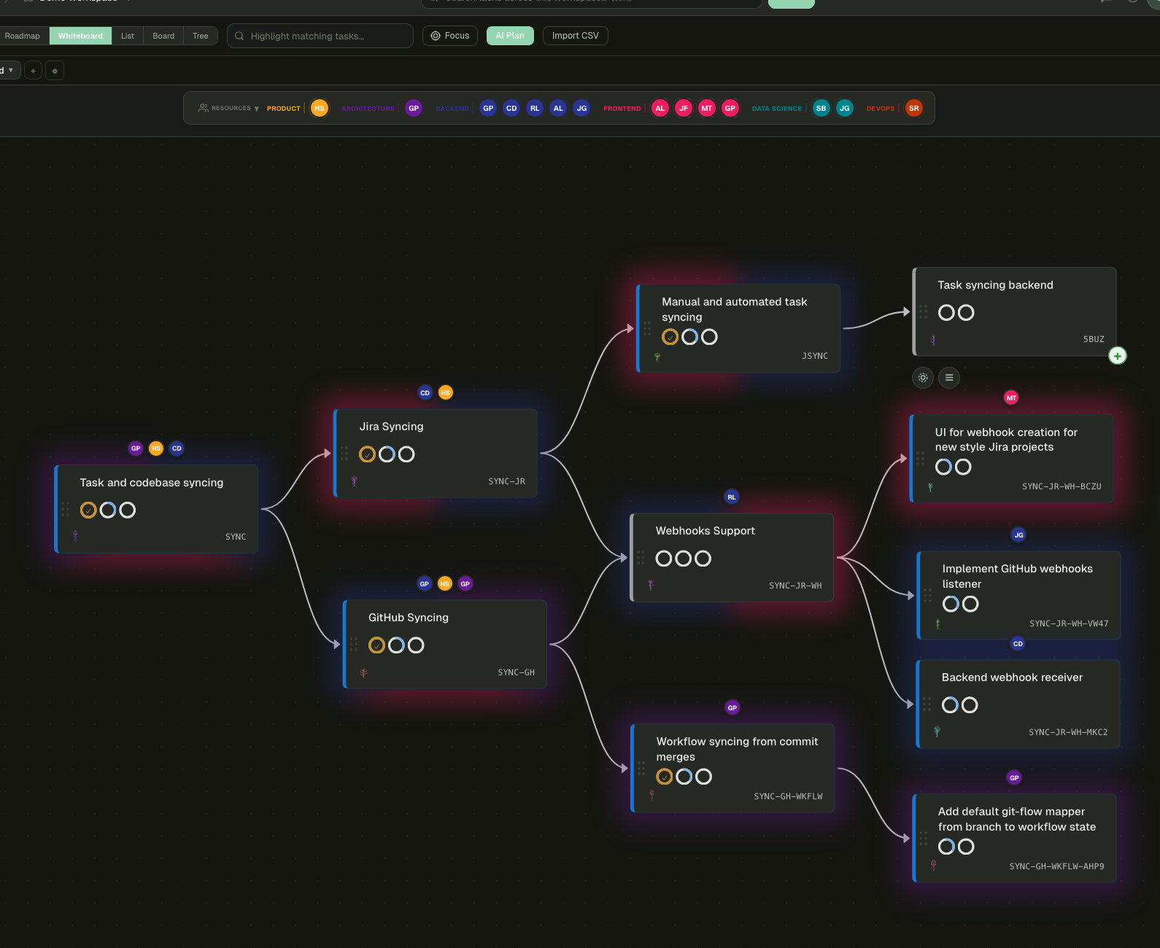Click the green add button on Task syncing backend
The height and width of the screenshot is (948, 1160).
coord(1118,356)
